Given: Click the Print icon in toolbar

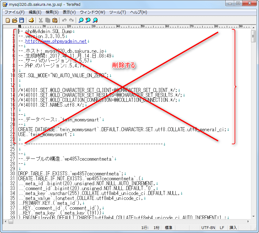Looking at the screenshot, I should [x=31, y=20].
